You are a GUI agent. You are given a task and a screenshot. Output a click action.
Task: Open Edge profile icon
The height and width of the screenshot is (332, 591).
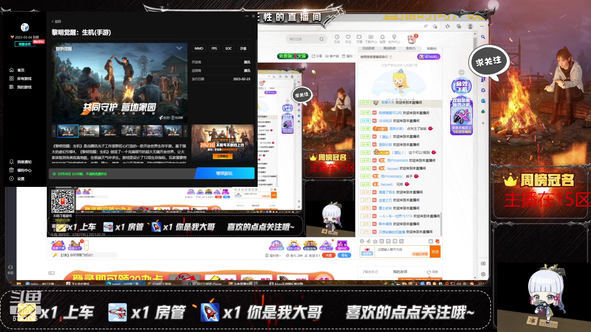470,26
